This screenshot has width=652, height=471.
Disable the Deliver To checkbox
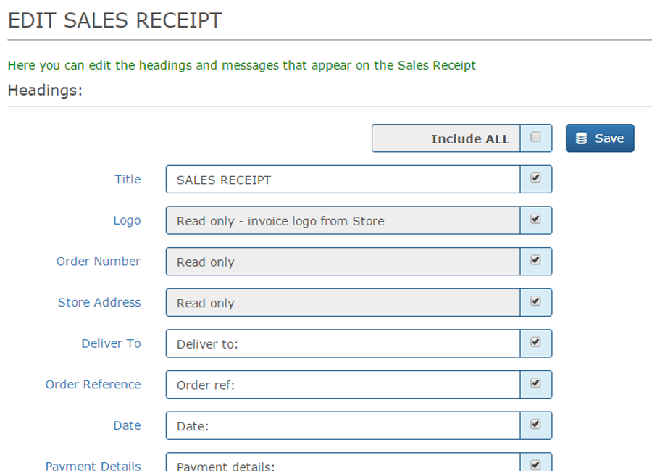[535, 342]
